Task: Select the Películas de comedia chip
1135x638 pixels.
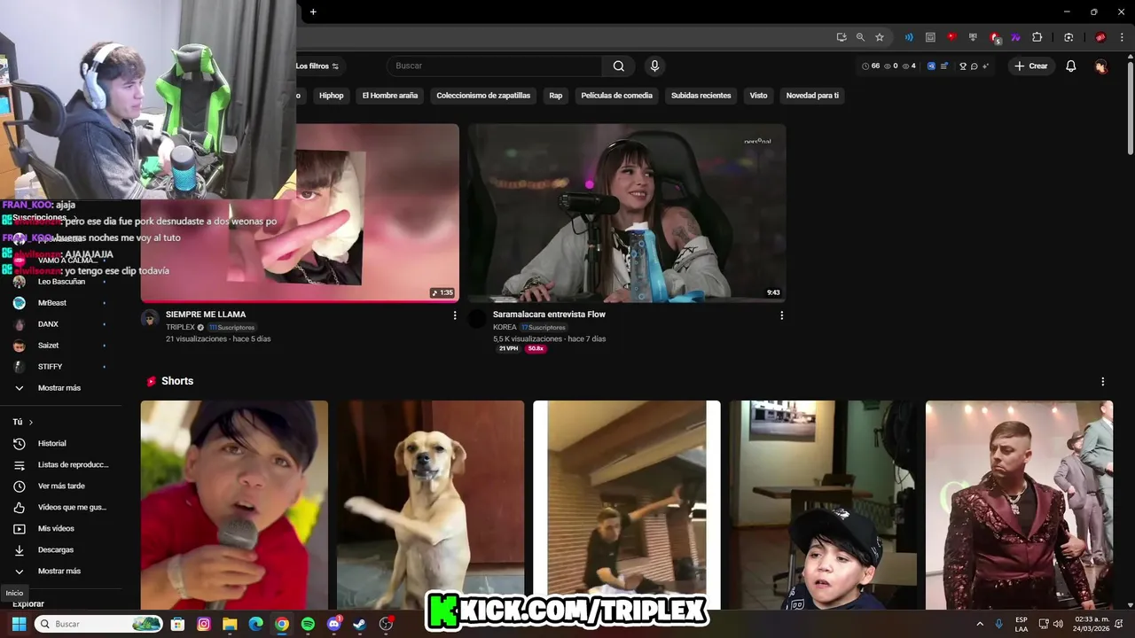Action: coord(616,96)
